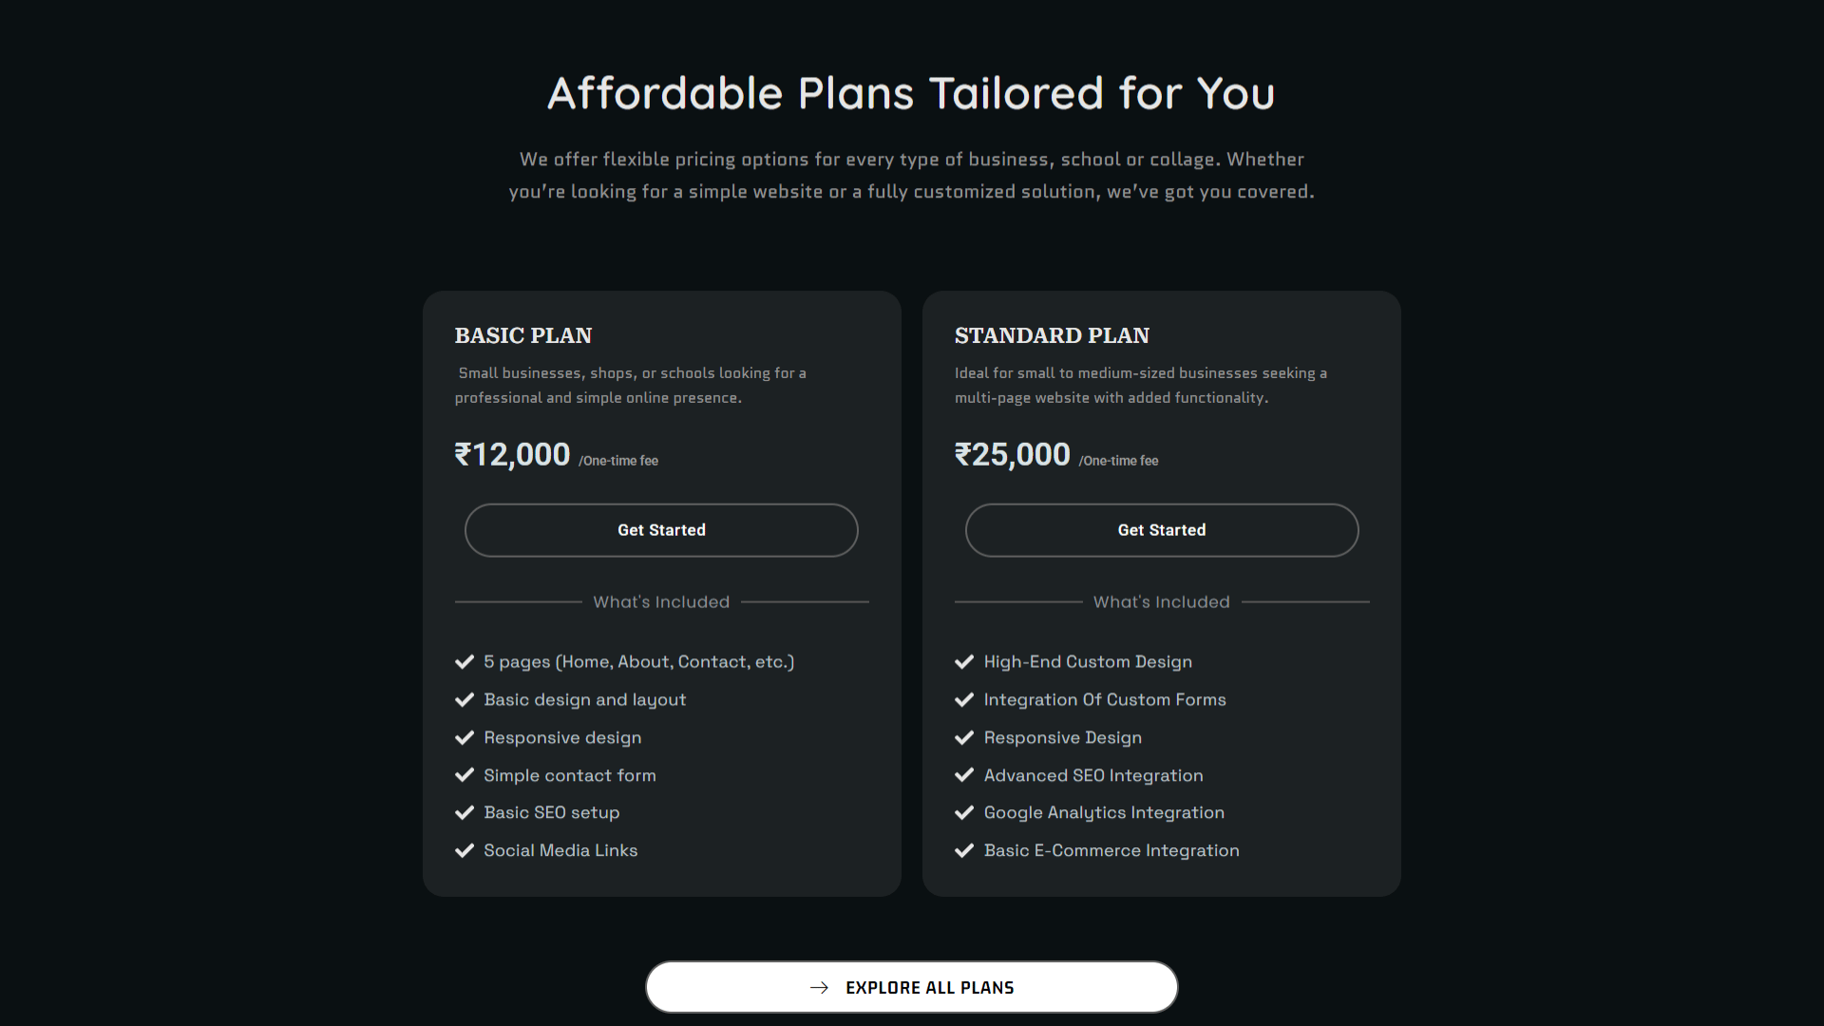The height and width of the screenshot is (1026, 1824).
Task: Click the checkmark next to Social Media Links
Action: pos(465,851)
